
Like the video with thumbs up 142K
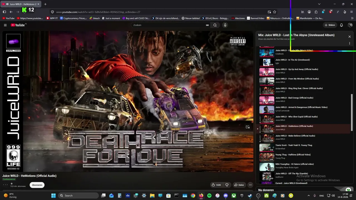click(216, 185)
